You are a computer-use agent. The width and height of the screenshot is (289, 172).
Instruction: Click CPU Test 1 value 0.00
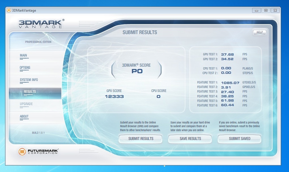coord(226,68)
